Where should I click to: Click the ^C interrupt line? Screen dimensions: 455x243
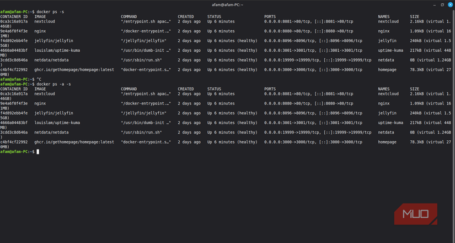(x=39, y=79)
